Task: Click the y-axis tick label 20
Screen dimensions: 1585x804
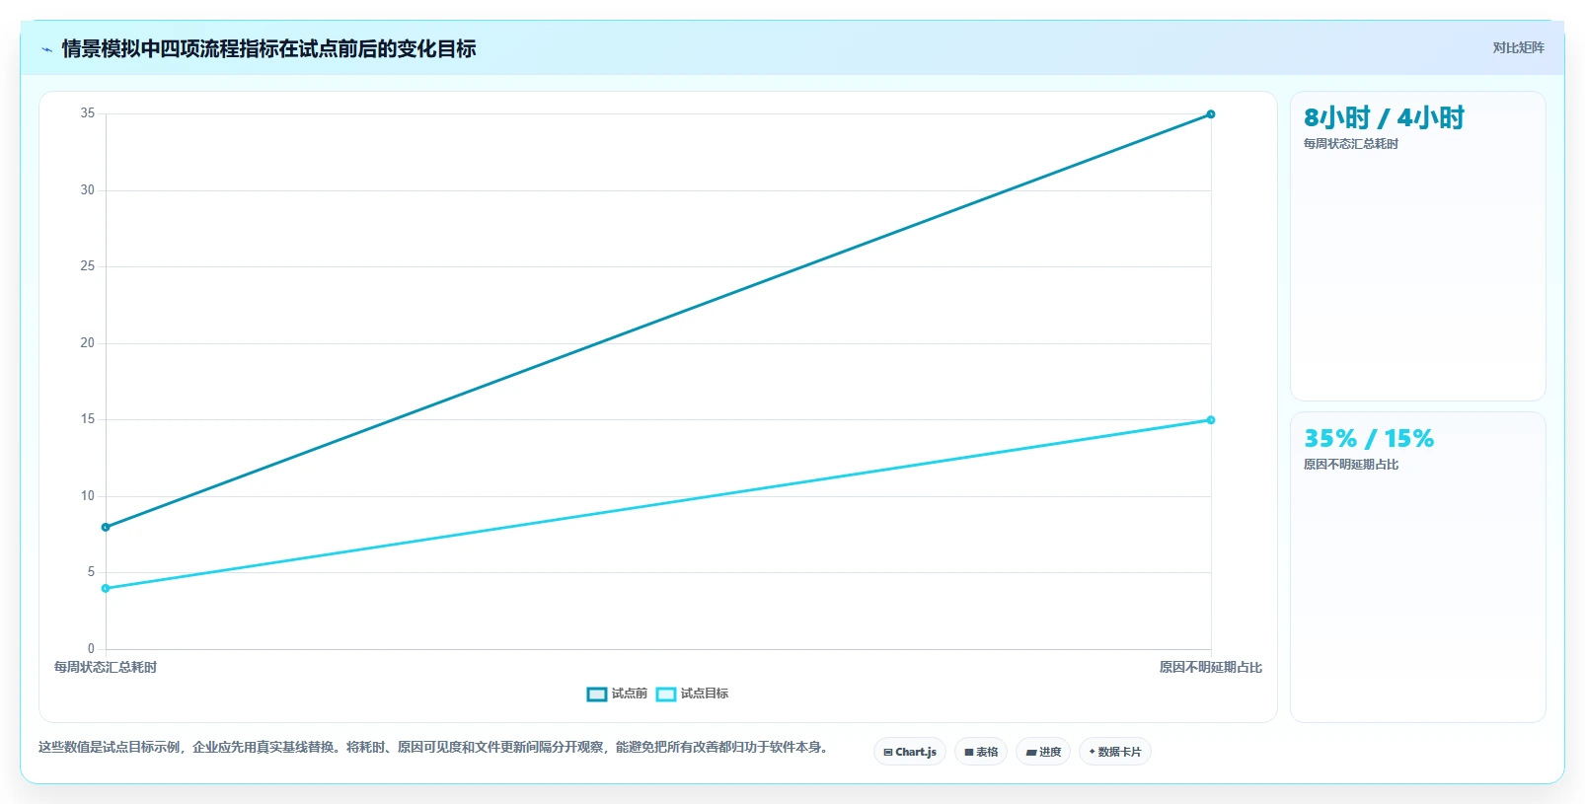Action: (88, 343)
